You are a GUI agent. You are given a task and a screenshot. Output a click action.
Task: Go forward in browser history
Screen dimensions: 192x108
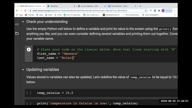(x=21, y=11)
